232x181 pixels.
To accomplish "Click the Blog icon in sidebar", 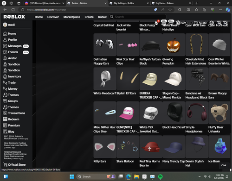I will point(5,131).
